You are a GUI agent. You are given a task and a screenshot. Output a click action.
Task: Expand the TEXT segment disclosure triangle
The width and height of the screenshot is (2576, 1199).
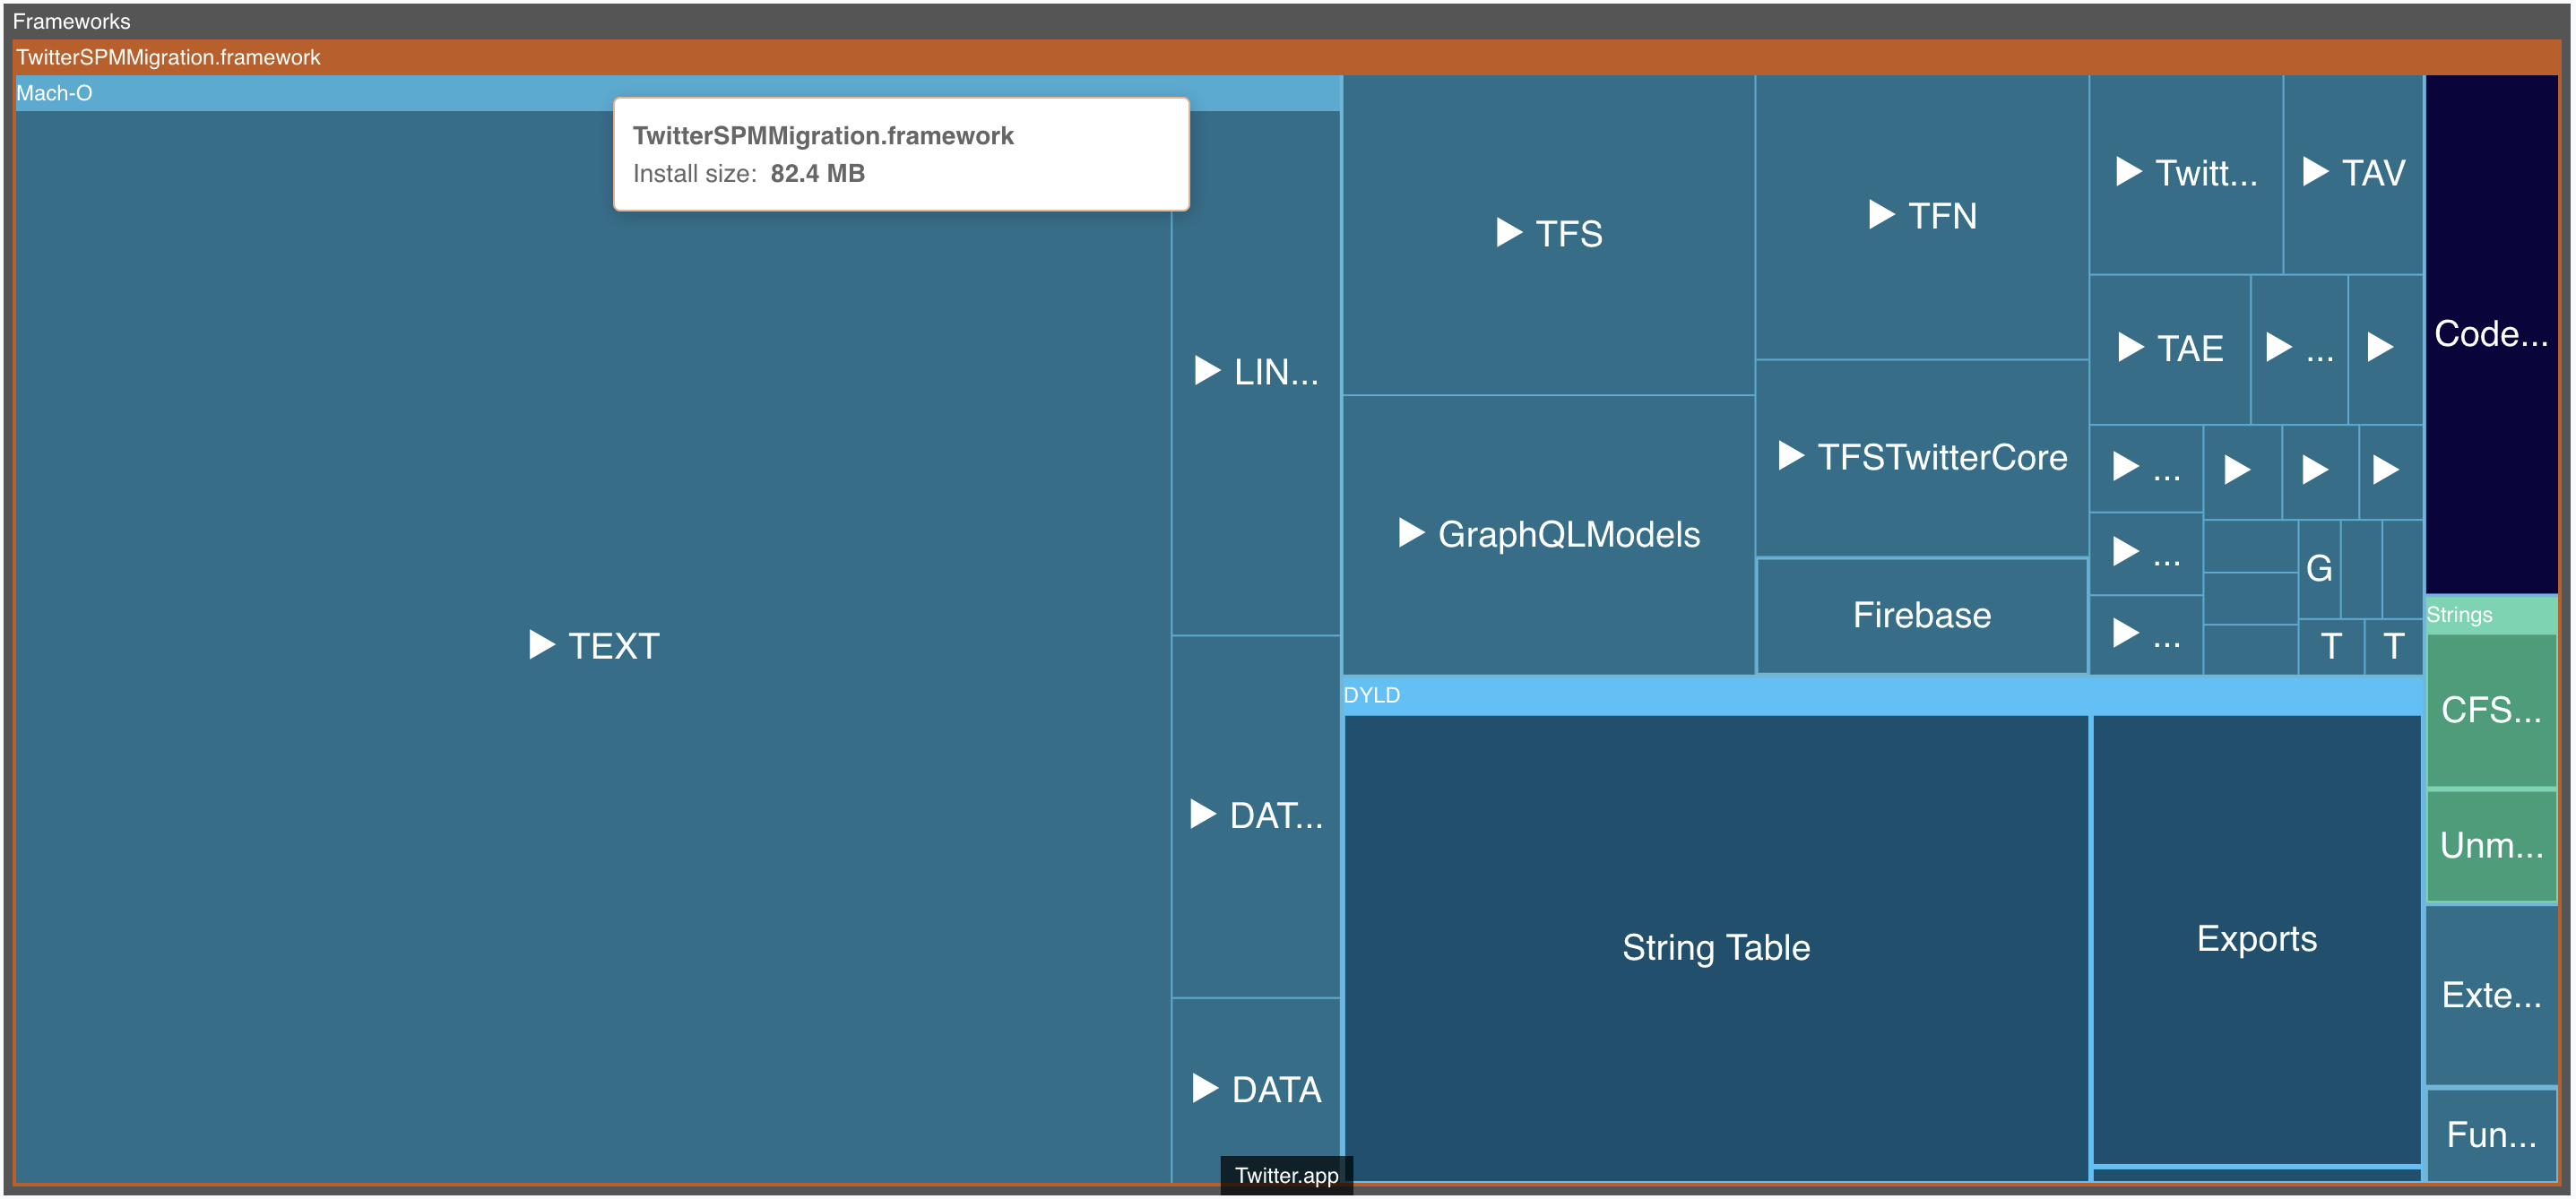coord(541,646)
